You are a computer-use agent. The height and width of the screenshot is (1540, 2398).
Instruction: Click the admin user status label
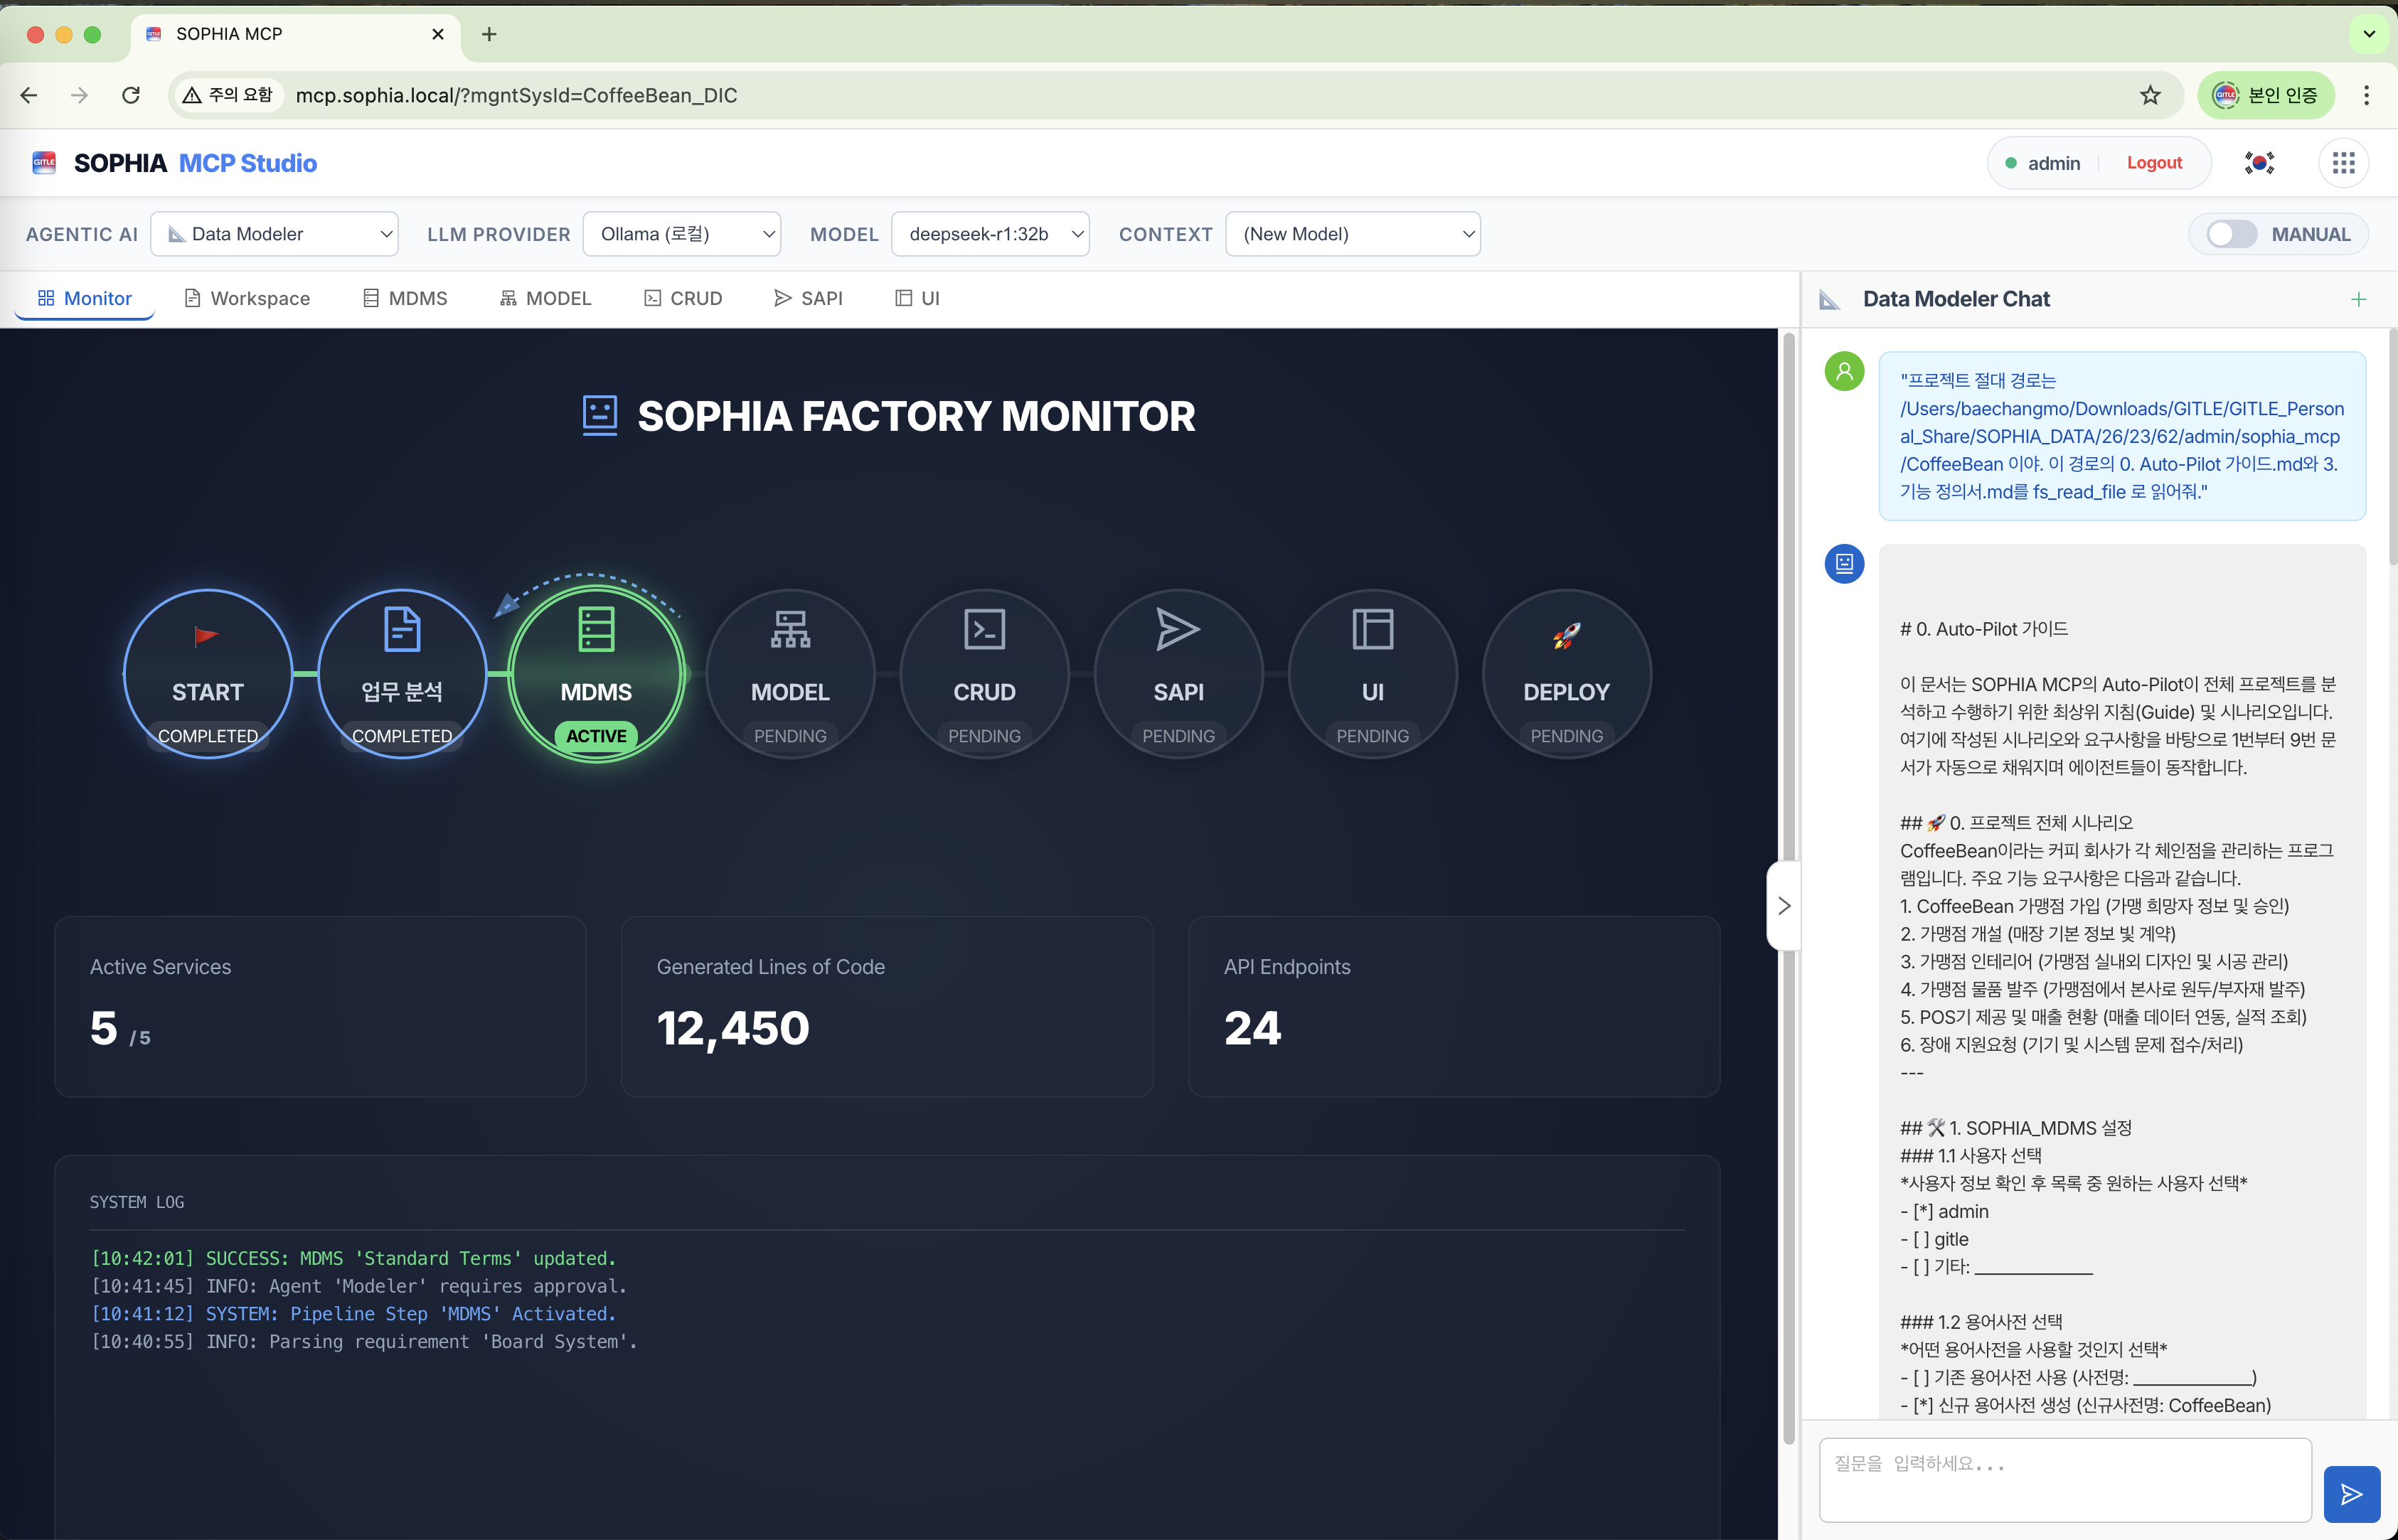coord(2042,163)
